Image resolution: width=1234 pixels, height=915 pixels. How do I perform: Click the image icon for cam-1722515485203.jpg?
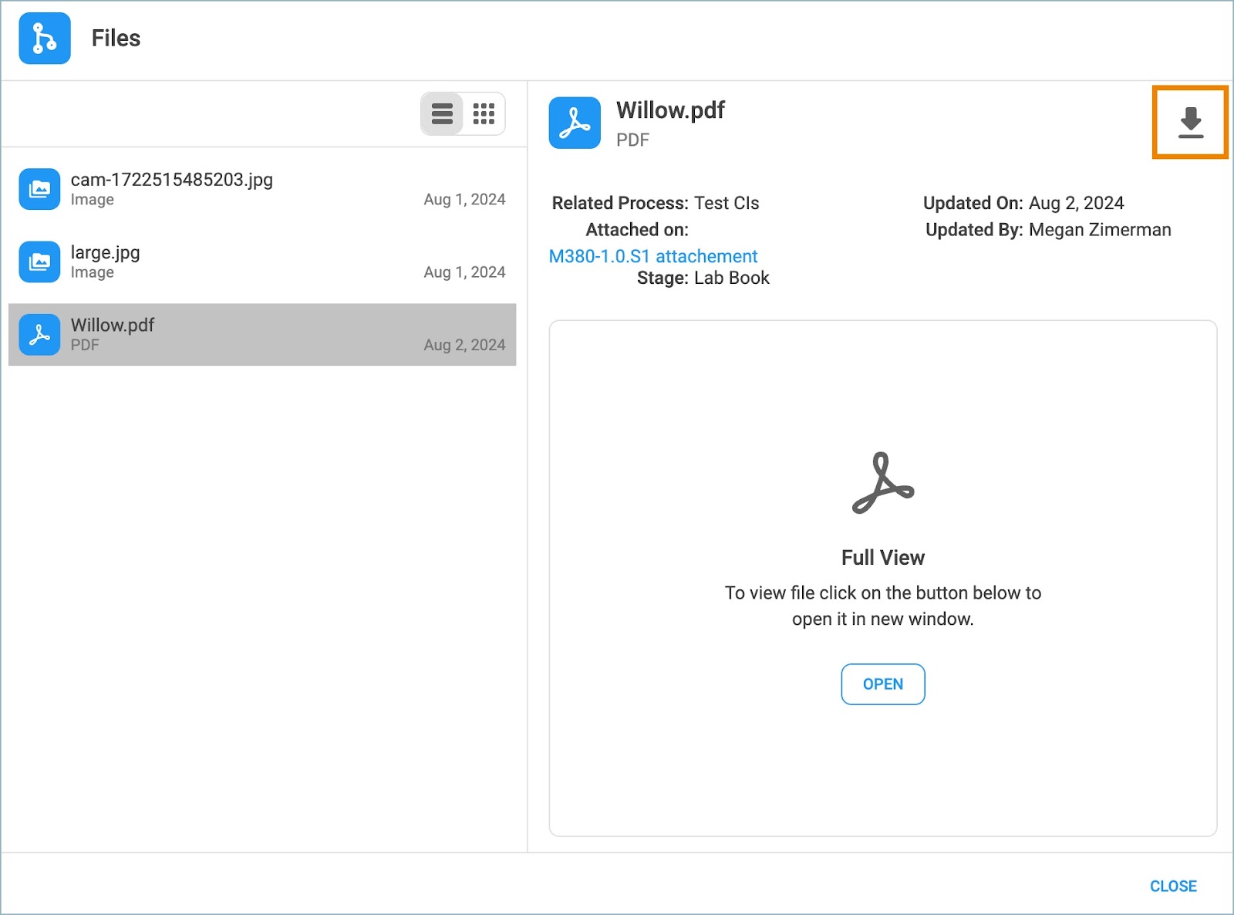(39, 189)
